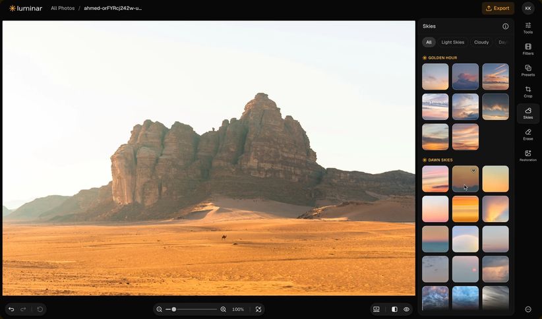Undo the last edit

(11, 309)
